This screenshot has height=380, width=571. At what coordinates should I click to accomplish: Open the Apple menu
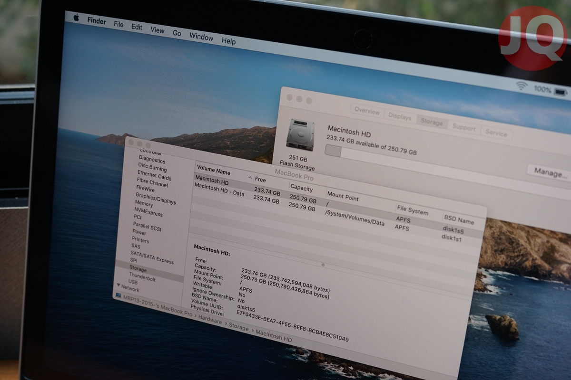(76, 18)
